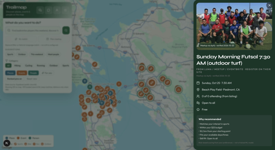Open the Sunday Morning Futsal group photo
The image size is (275, 150).
[x=234, y=26]
